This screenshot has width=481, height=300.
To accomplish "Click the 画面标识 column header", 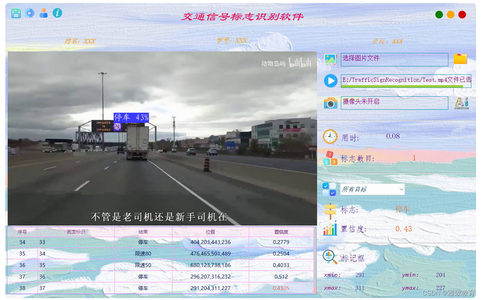I will click(x=76, y=232).
